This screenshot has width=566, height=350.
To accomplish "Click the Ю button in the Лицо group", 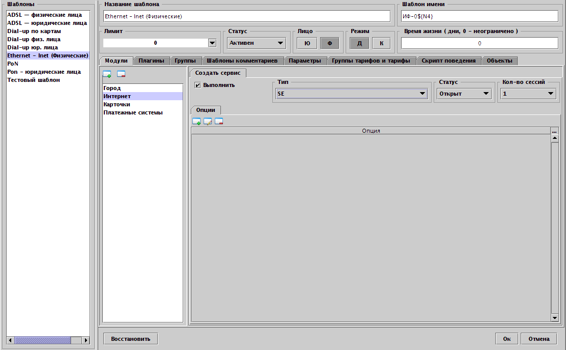I will click(x=306, y=43).
